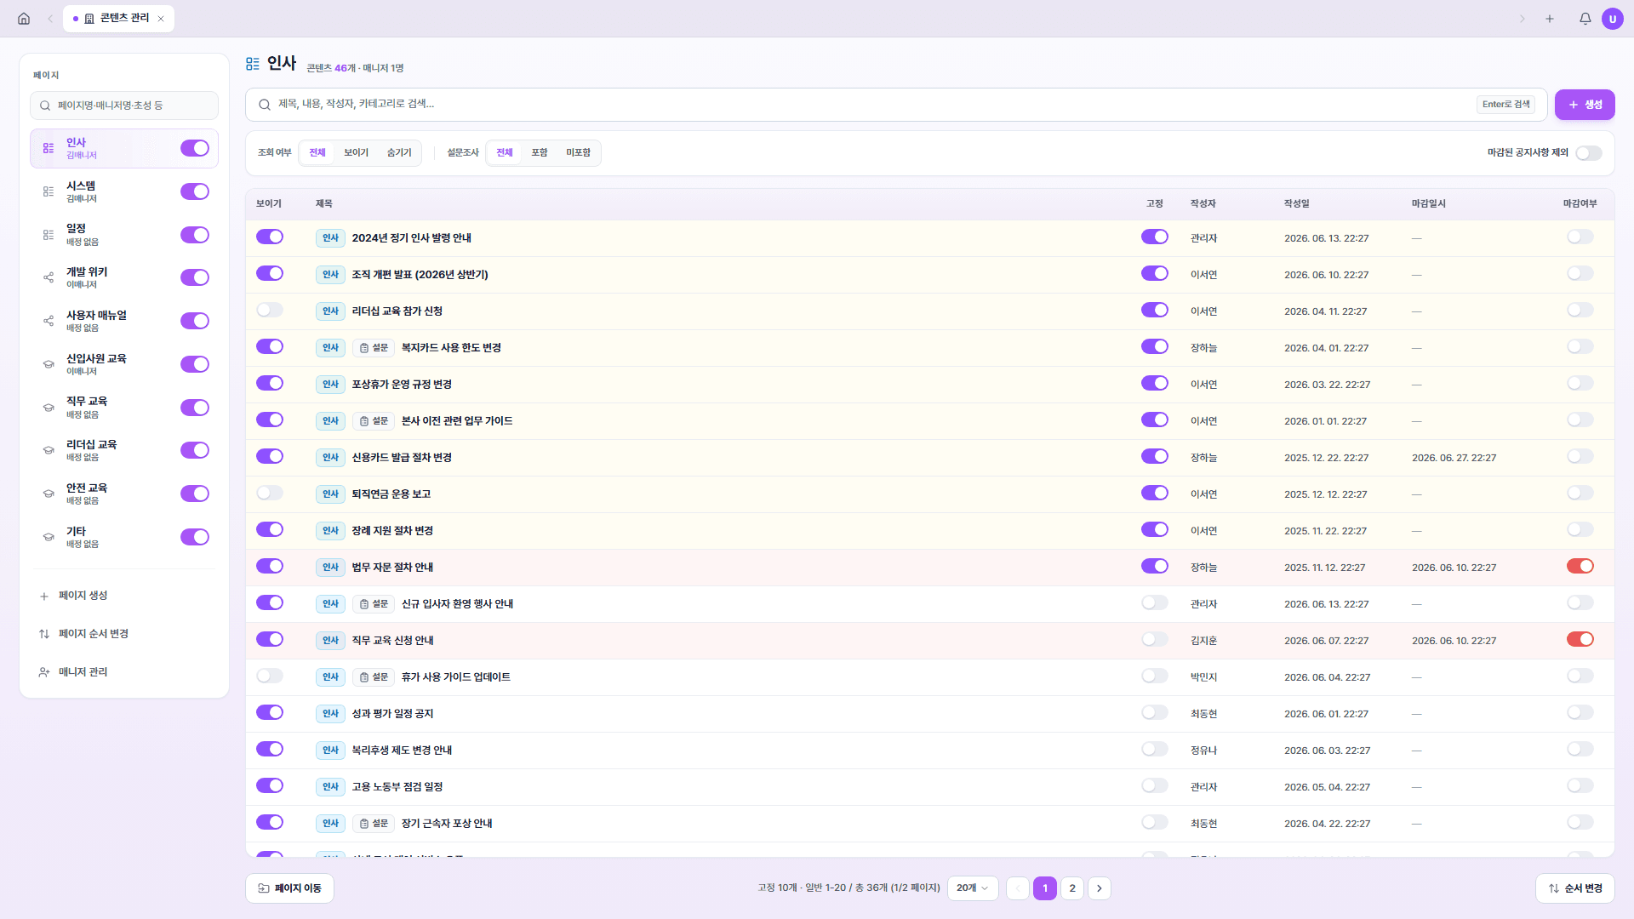The height and width of the screenshot is (919, 1634).
Task: Select the 미포함 survey filter tab
Action: tap(579, 153)
